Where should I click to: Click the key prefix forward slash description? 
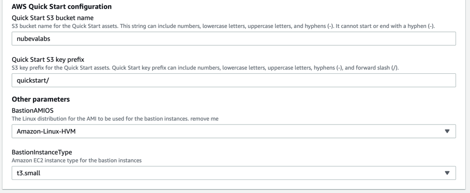(206, 68)
